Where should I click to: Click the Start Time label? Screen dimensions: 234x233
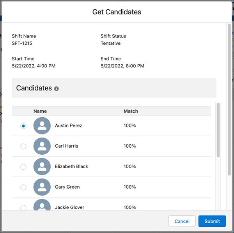tap(23, 59)
